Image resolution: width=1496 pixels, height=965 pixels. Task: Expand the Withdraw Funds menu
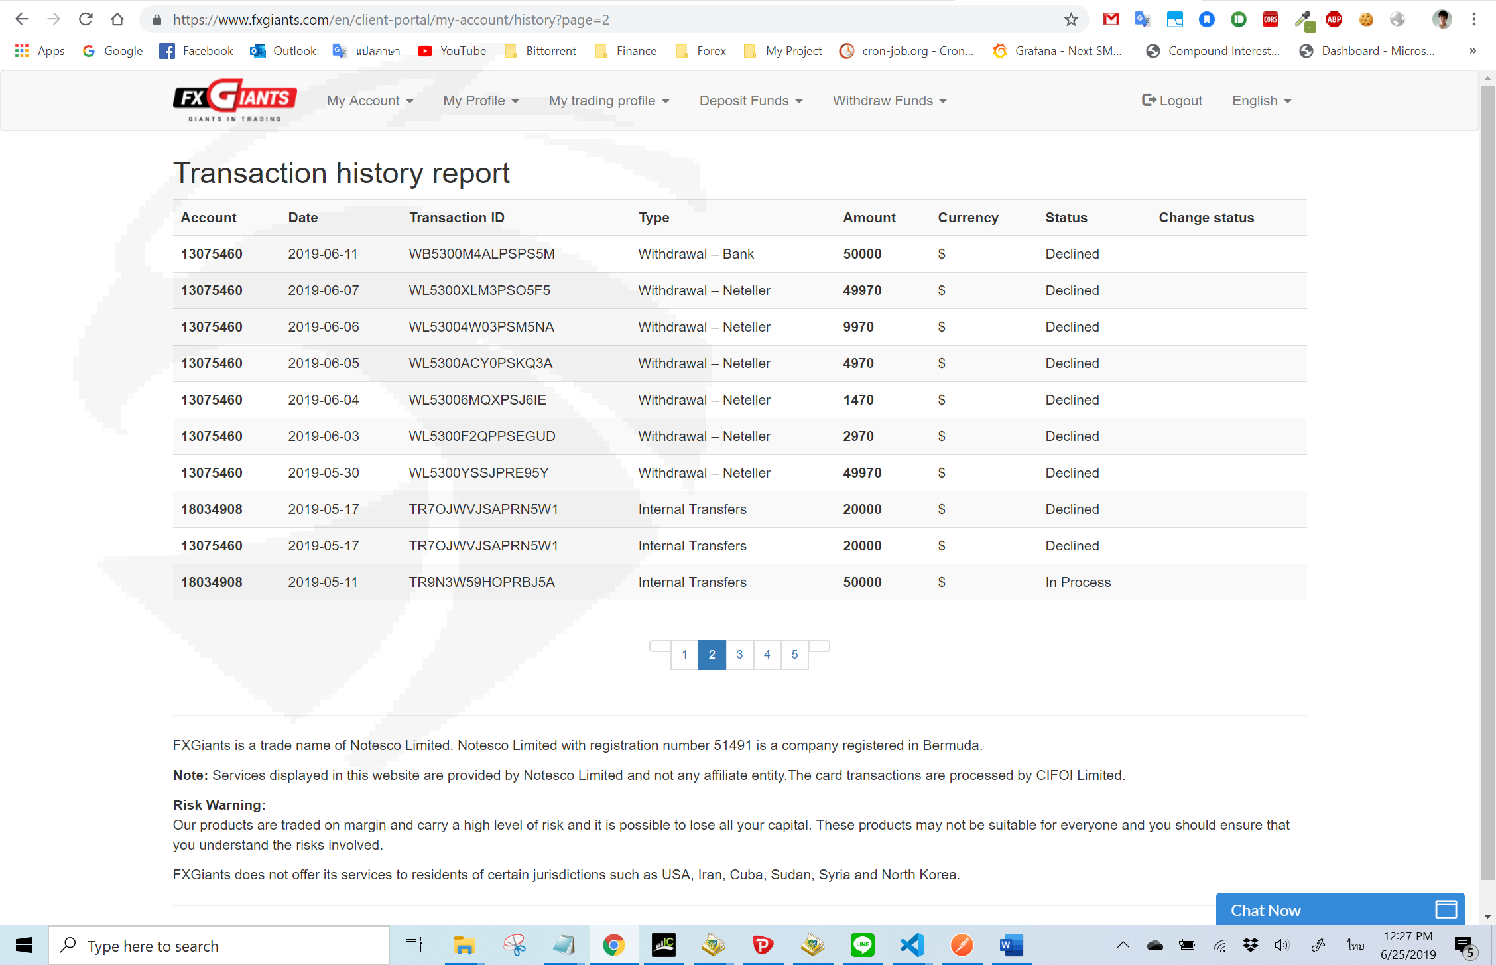889,101
